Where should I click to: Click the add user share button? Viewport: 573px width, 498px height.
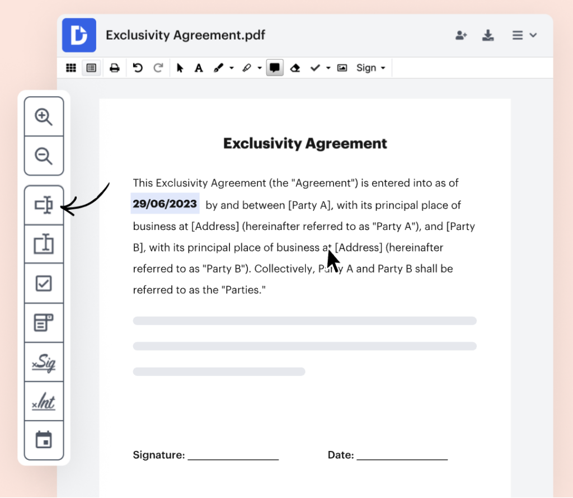pyautogui.click(x=461, y=35)
